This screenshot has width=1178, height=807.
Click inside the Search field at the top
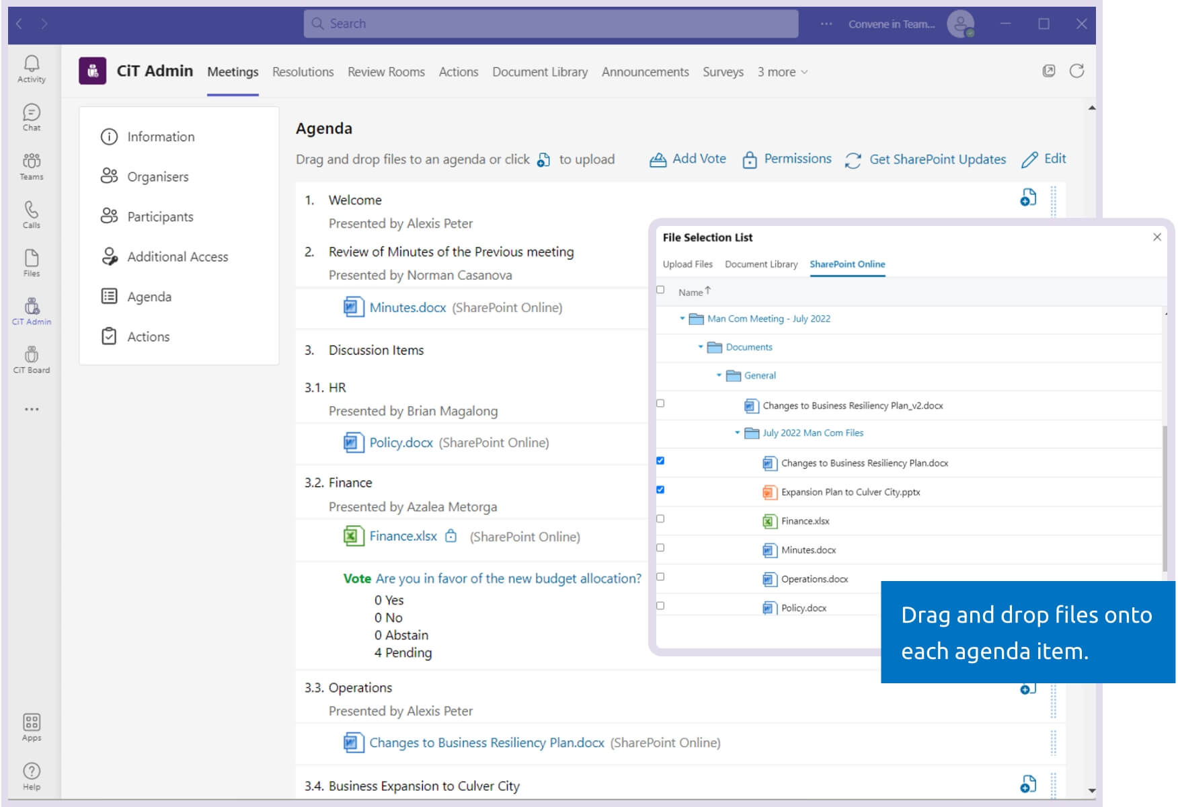tap(551, 24)
